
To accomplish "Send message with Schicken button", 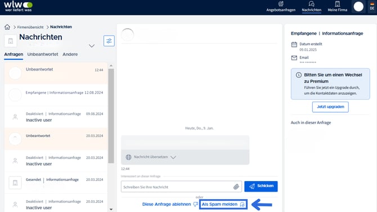I will (x=261, y=186).
